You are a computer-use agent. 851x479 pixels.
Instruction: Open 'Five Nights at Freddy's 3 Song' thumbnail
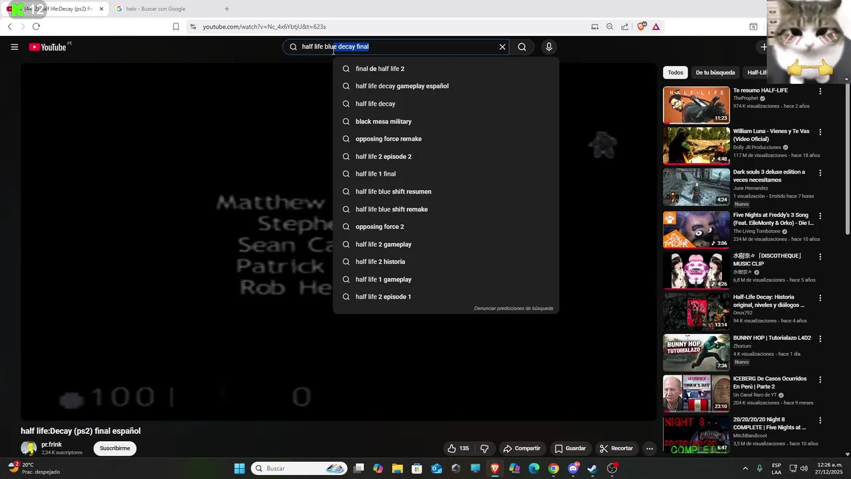696,230
